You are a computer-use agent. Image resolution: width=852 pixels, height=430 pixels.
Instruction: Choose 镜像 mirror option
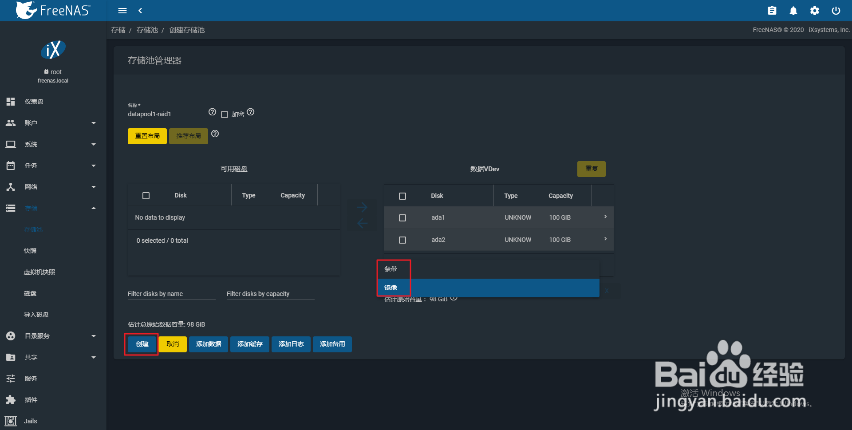[x=488, y=288]
